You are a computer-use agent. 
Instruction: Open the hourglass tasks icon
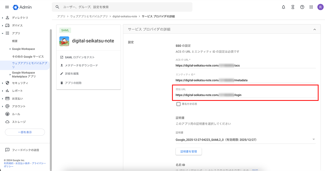293,7
